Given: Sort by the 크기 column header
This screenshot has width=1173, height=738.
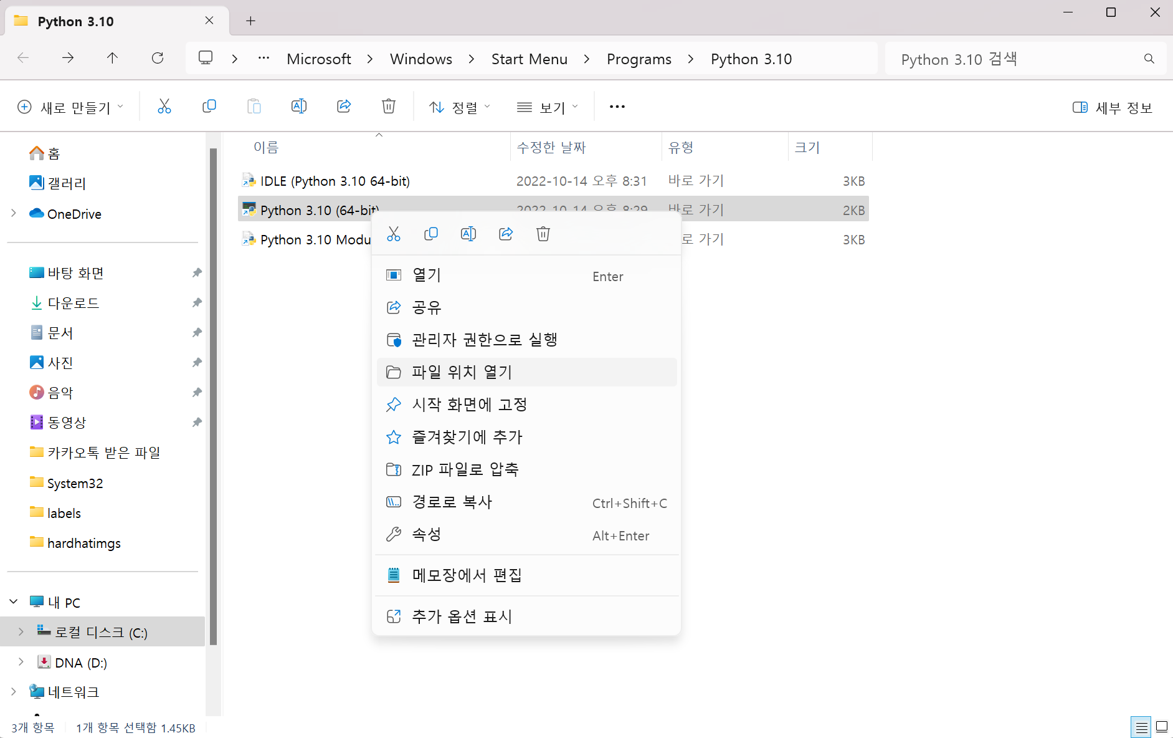Looking at the screenshot, I should point(830,147).
